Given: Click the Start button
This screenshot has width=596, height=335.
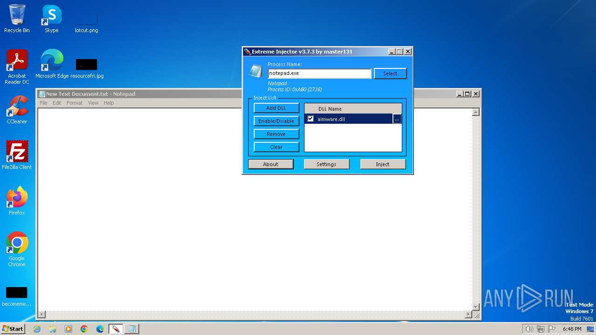Looking at the screenshot, I should (x=13, y=329).
